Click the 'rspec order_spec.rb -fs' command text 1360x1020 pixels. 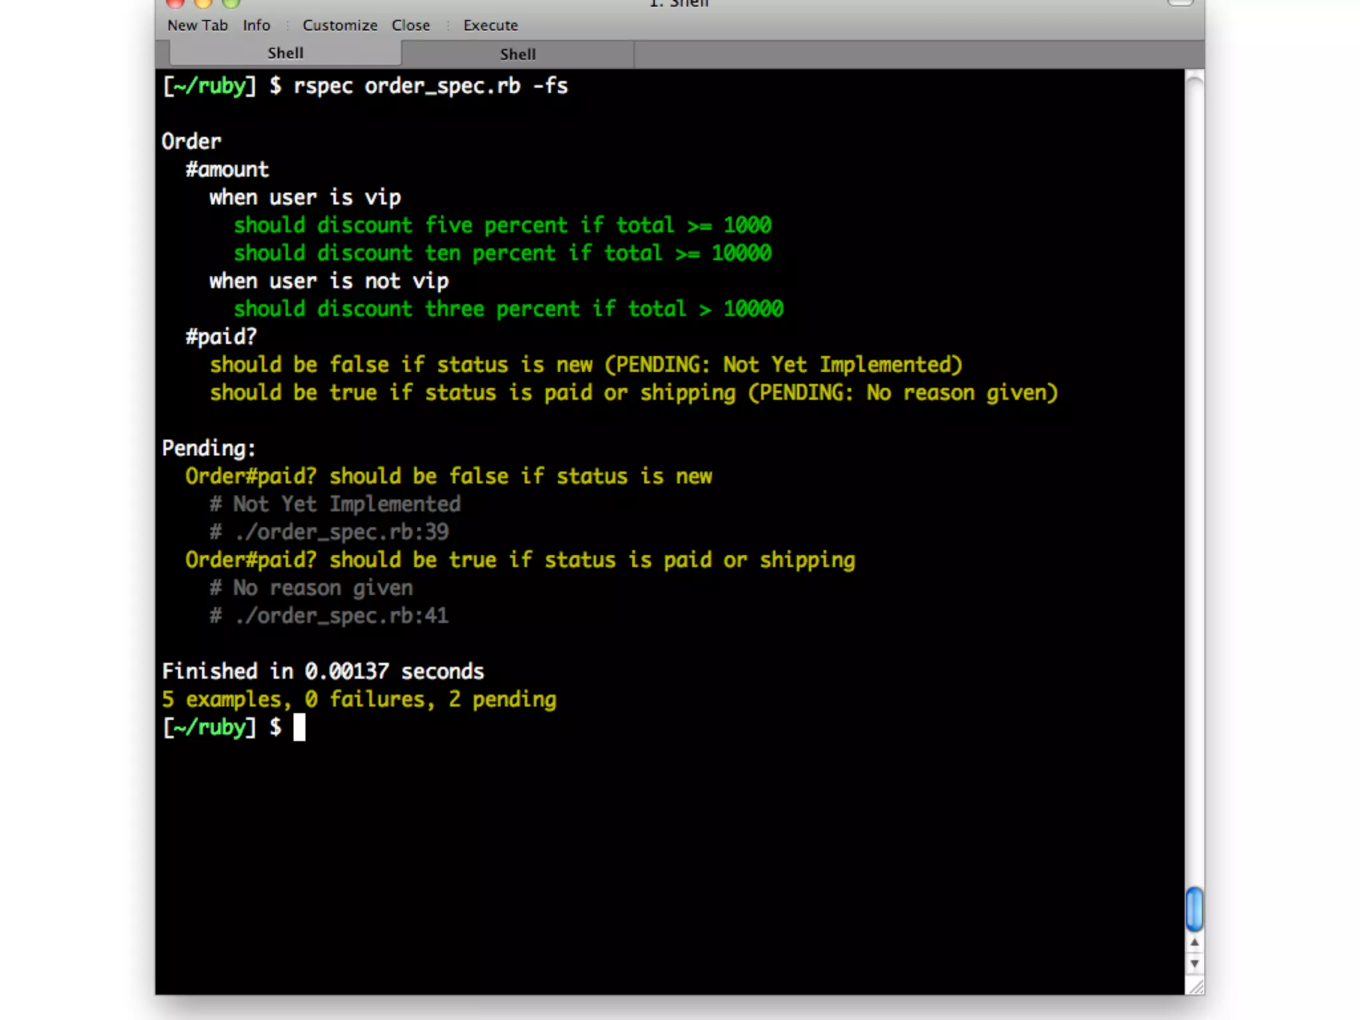430,86
